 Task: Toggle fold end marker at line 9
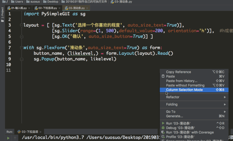[x=21, y=59]
